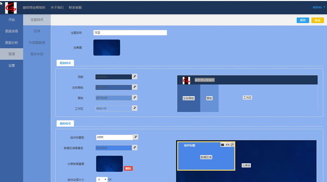Screen dimensions: 327x182
Task: Click the color picker icon next to 顶部
Action: pos(135,76)
